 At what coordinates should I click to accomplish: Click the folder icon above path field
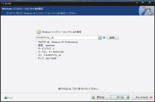[x=38, y=32]
